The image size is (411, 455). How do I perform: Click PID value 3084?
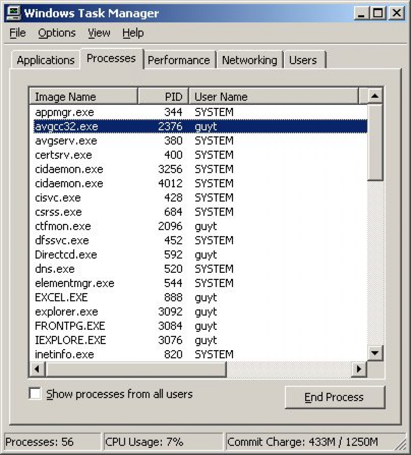click(170, 326)
